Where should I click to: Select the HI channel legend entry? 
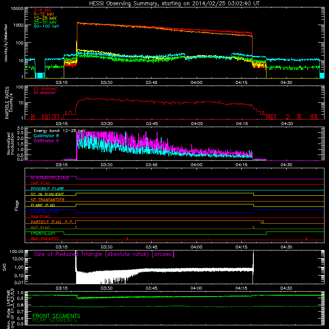[x=44, y=93]
